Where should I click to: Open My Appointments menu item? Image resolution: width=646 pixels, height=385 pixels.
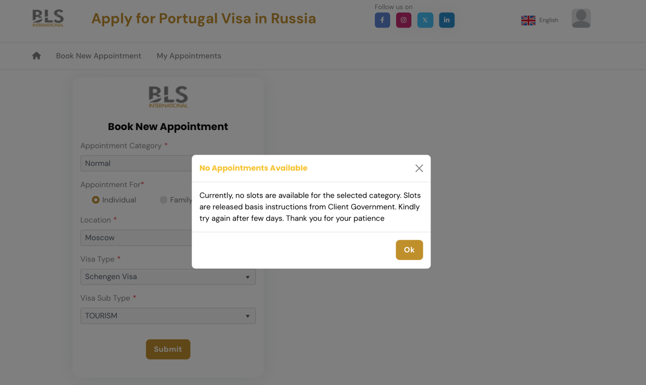[189, 56]
